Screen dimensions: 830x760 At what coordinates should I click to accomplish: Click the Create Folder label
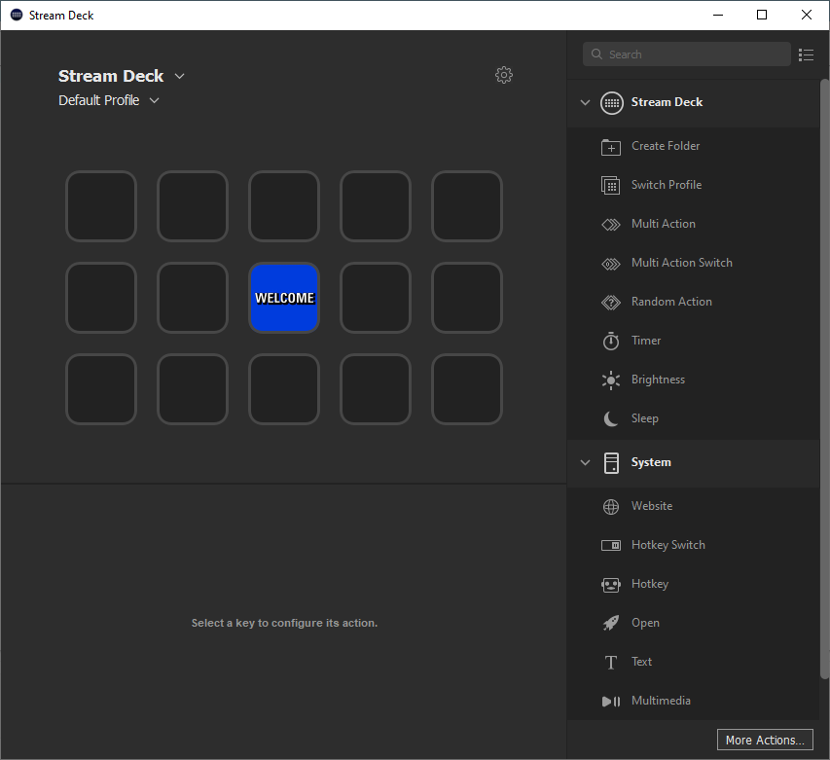[666, 146]
